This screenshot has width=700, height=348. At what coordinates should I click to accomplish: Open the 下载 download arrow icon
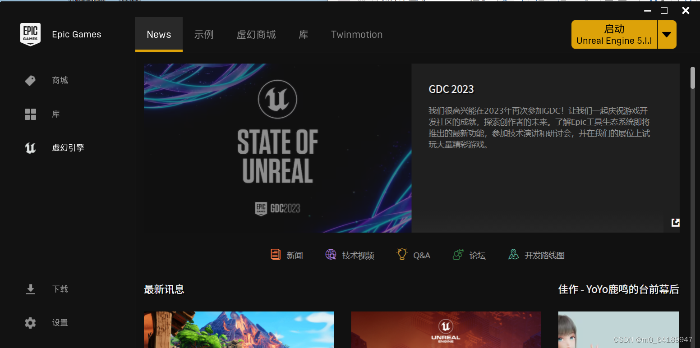tap(30, 289)
